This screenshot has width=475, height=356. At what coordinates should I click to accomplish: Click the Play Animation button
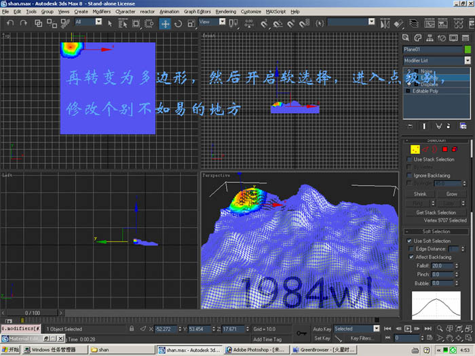pos(408,328)
